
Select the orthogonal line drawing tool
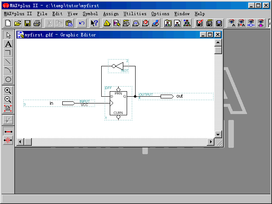(x=8, y=53)
